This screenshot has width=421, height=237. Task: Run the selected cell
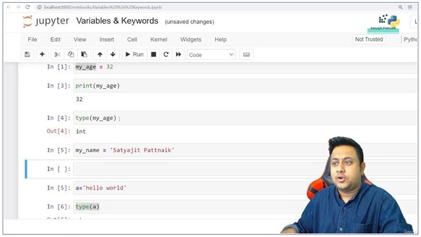pos(134,55)
